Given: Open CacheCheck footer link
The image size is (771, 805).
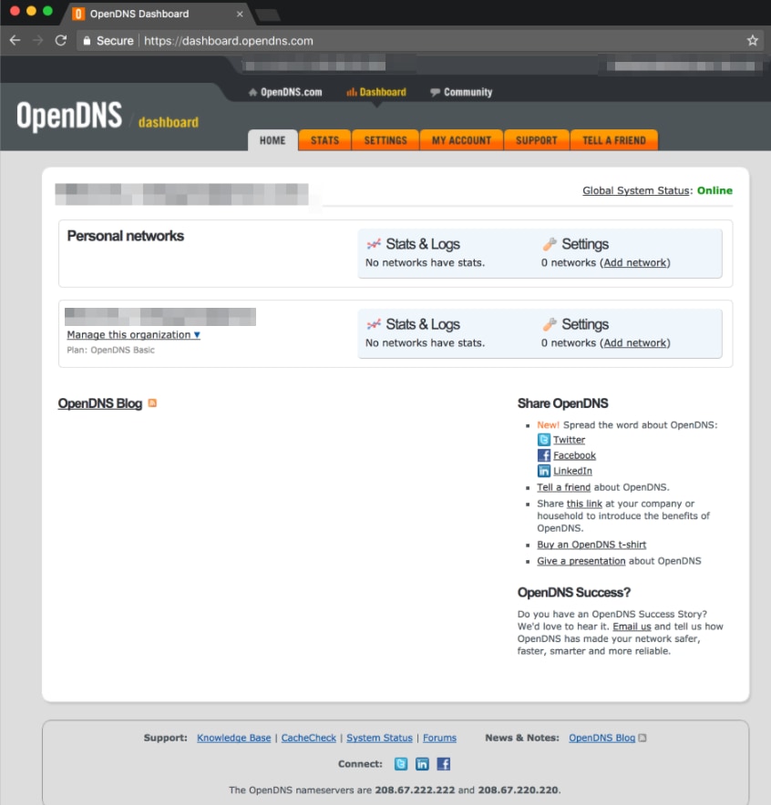Looking at the screenshot, I should coord(309,738).
